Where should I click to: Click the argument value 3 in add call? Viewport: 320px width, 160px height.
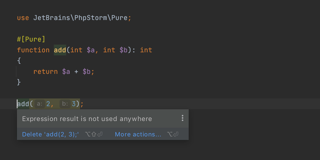tap(74, 104)
